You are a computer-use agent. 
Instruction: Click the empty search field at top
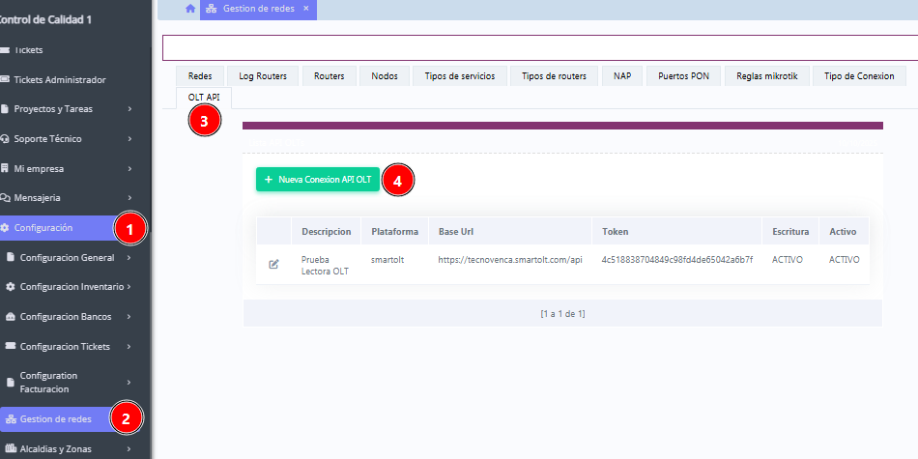(539, 47)
